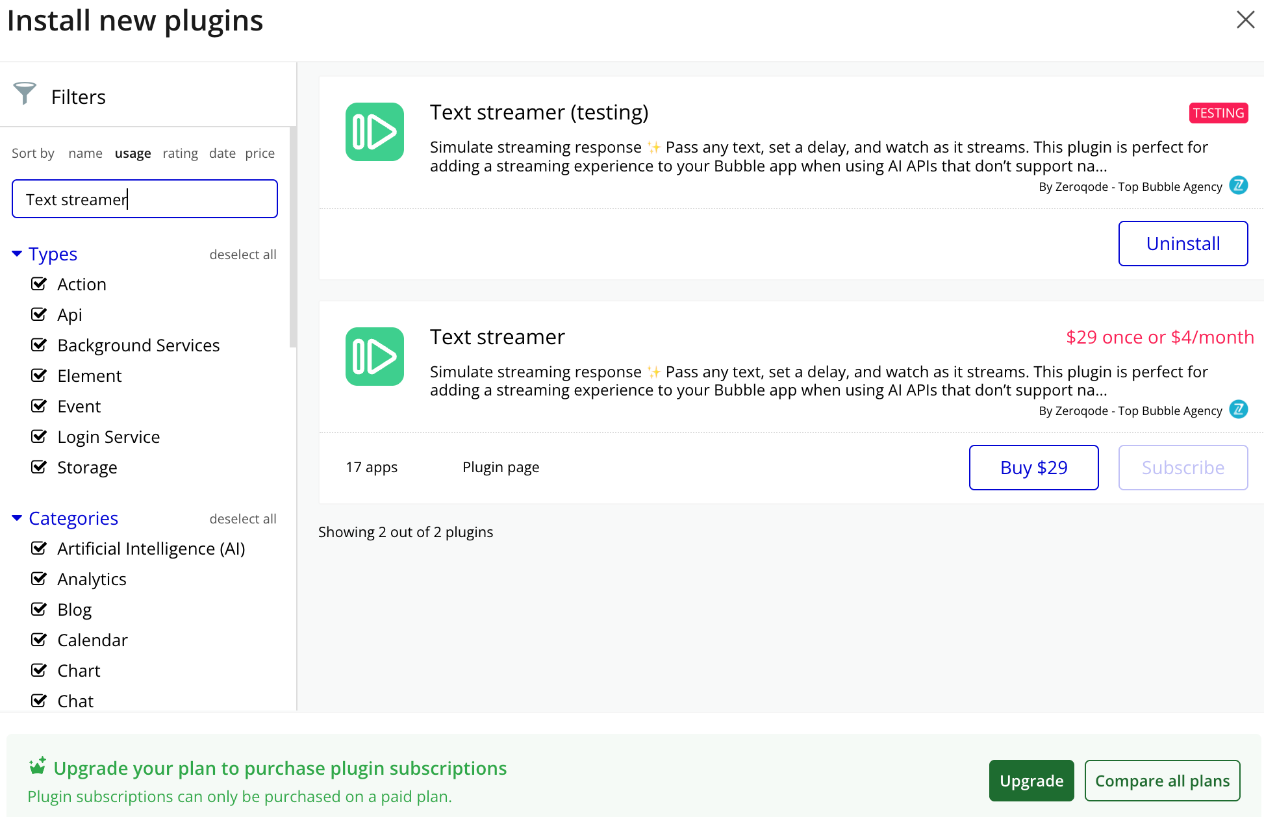The height and width of the screenshot is (817, 1264).
Task: Close the Install new plugins dialog
Action: [1245, 19]
